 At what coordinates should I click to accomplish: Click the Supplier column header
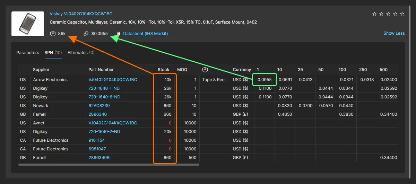pyautogui.click(x=41, y=70)
